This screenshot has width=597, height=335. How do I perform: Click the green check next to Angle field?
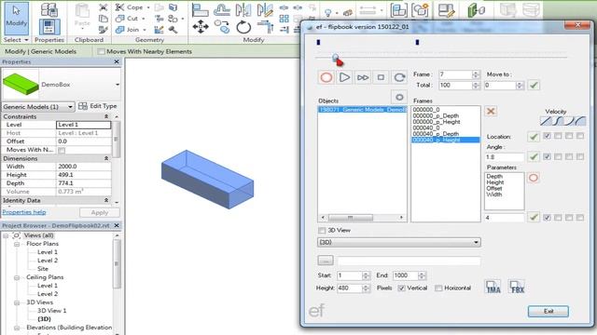(x=534, y=156)
